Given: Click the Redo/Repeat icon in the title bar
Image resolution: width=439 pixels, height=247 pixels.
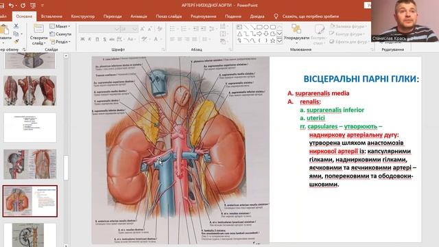Looking at the screenshot, I should [23, 5].
